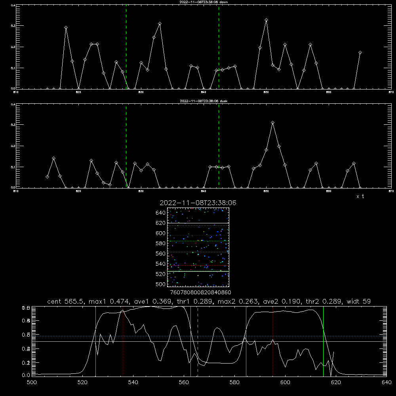
Task: Click the '640' x-axis label of the bottom plot
Action: tap(386, 383)
